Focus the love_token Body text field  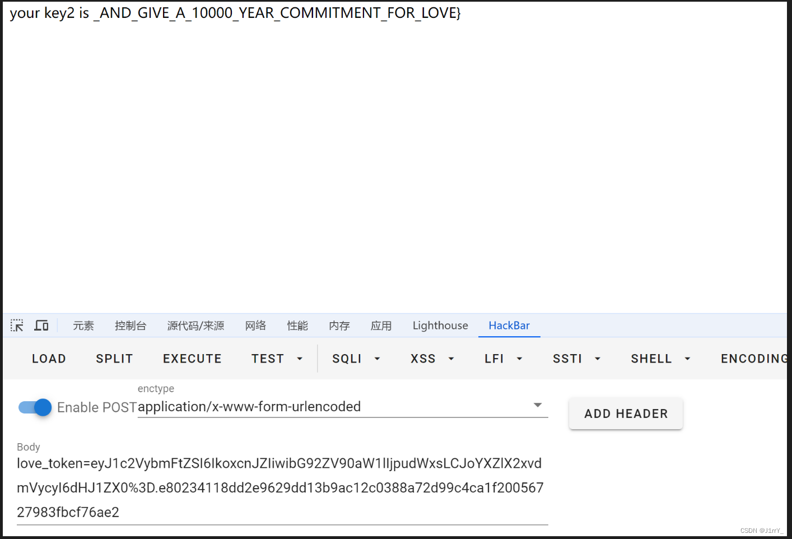[x=282, y=488]
